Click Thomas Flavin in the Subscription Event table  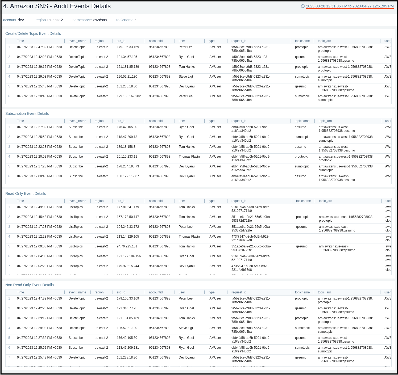(189, 157)
